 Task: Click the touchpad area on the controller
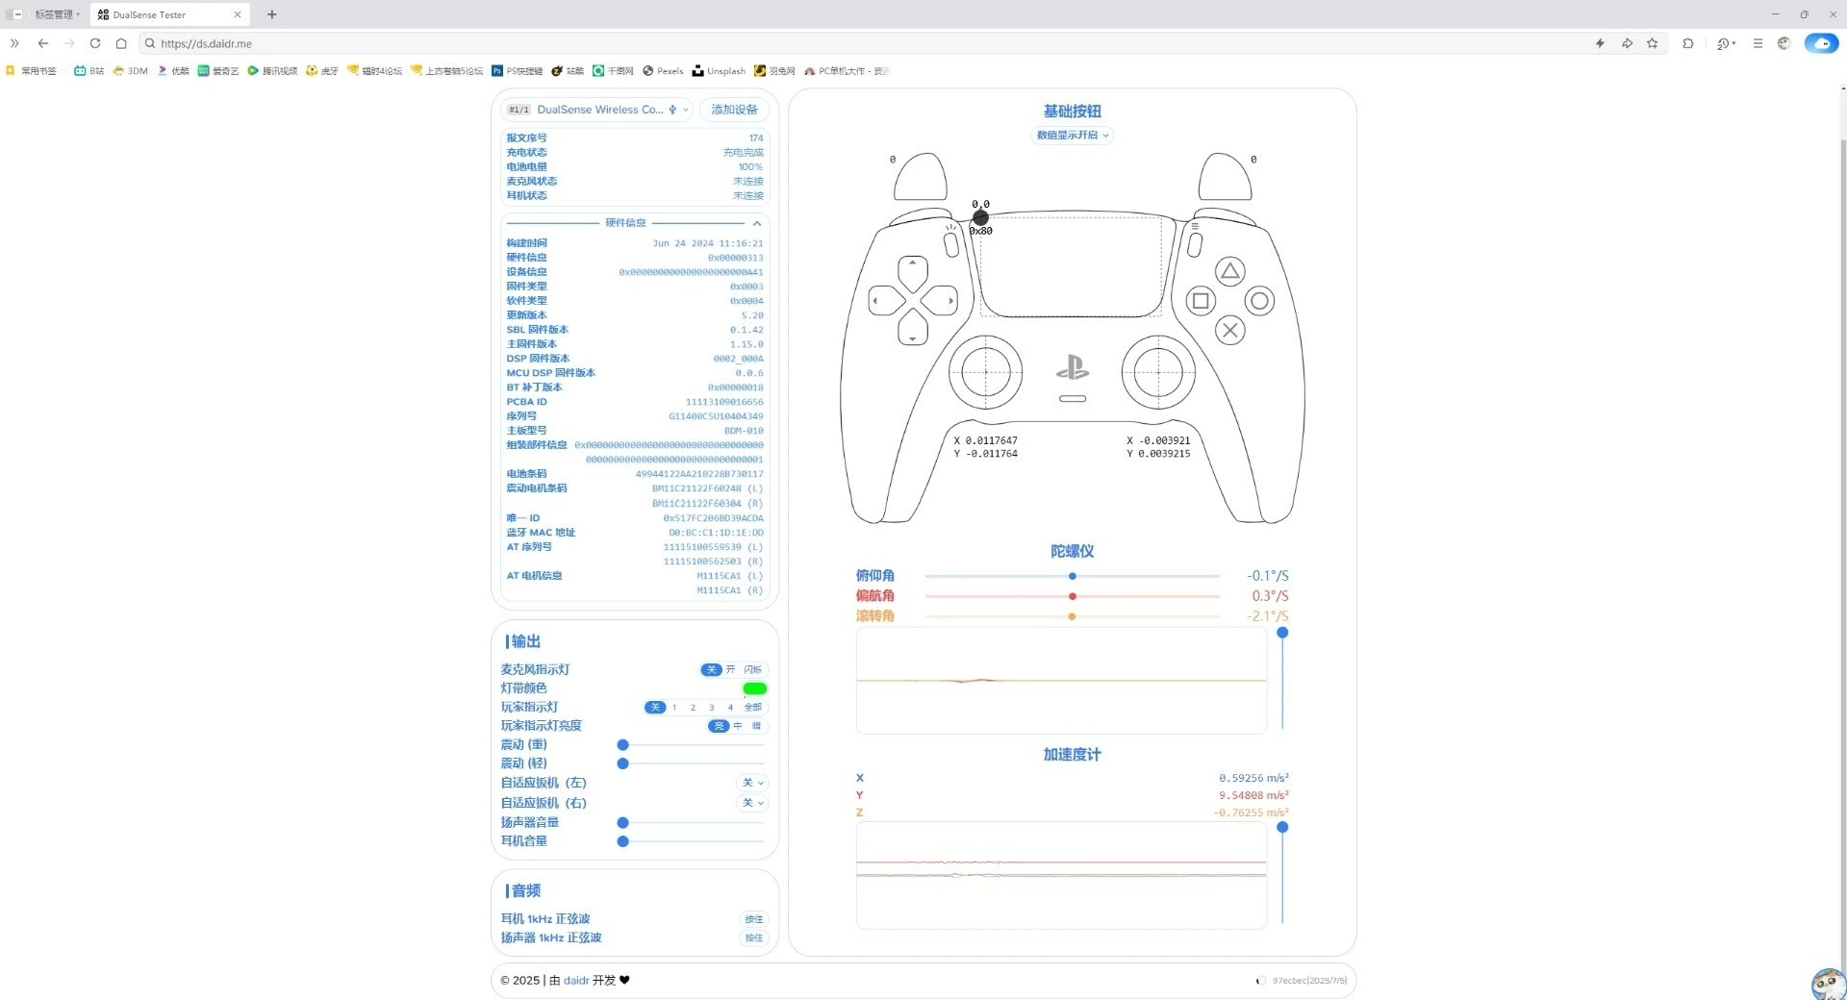[1071, 266]
